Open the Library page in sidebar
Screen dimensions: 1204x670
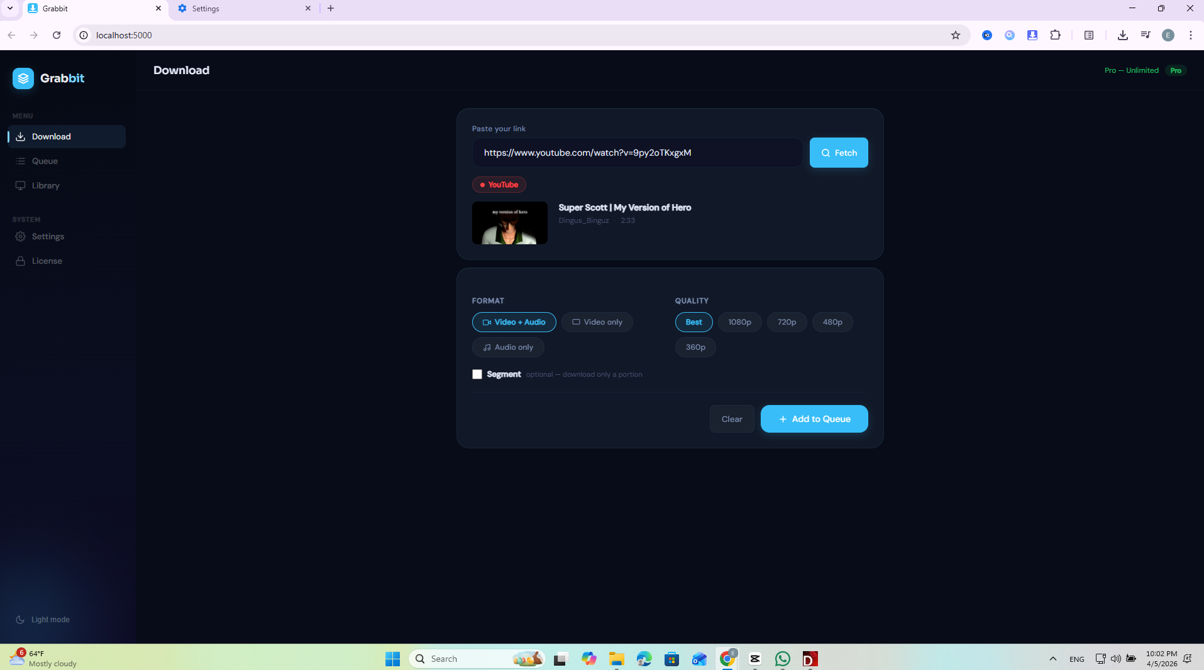coord(67,185)
